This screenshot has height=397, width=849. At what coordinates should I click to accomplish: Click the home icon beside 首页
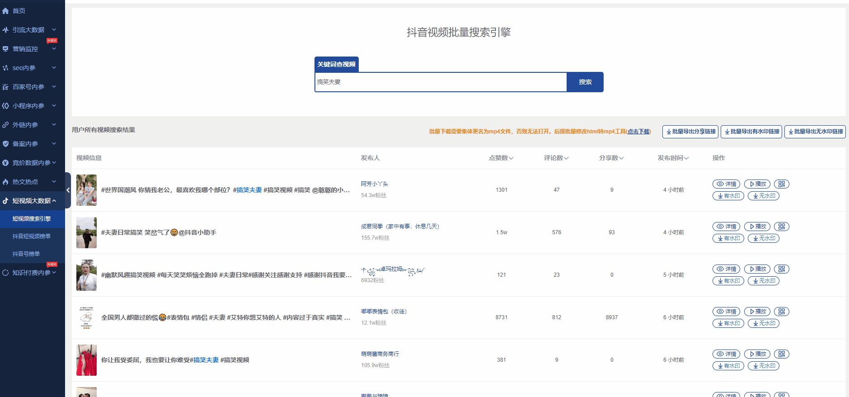[x=5, y=11]
